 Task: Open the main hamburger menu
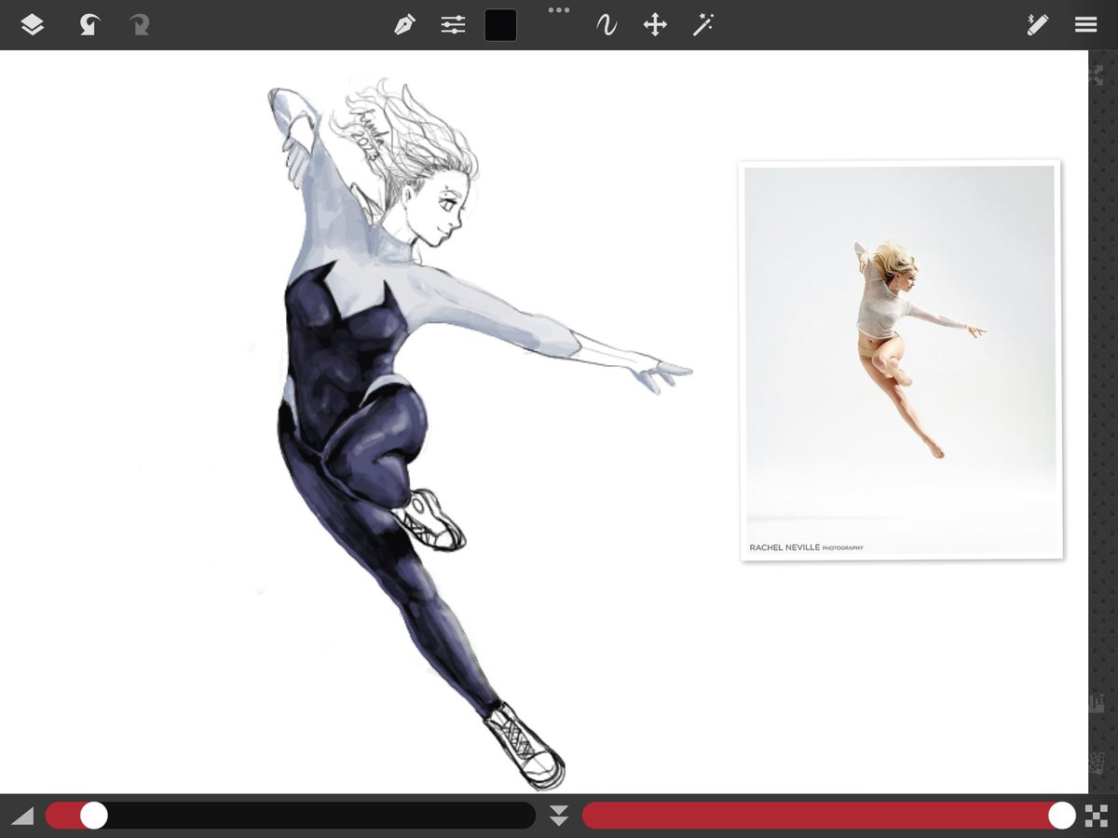tap(1085, 25)
